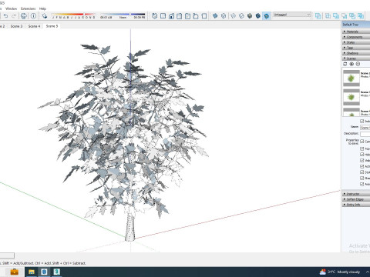Click the scene Description input field
The width and height of the screenshot is (370, 277).
(x=365, y=134)
